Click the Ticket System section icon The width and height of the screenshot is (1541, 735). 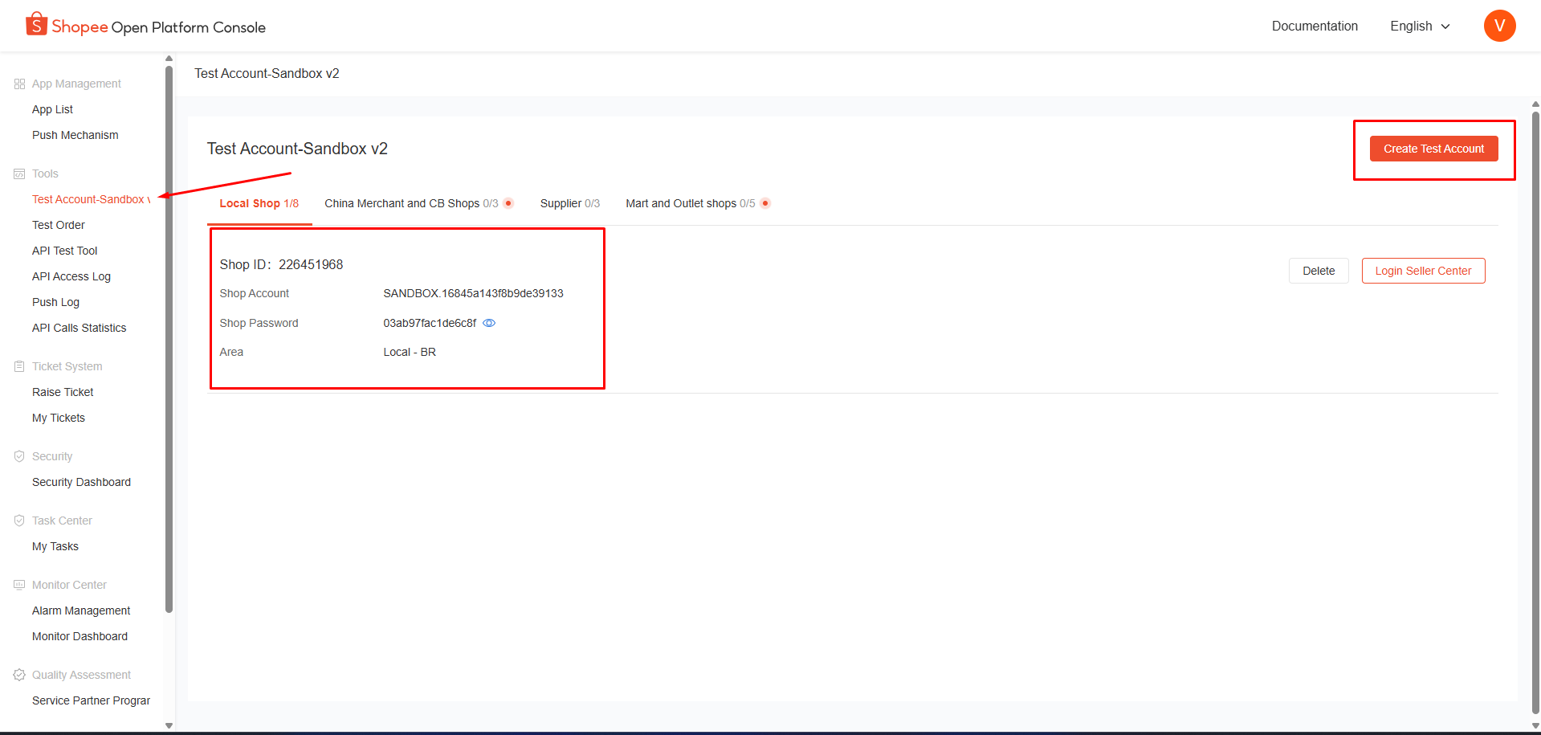click(x=19, y=366)
